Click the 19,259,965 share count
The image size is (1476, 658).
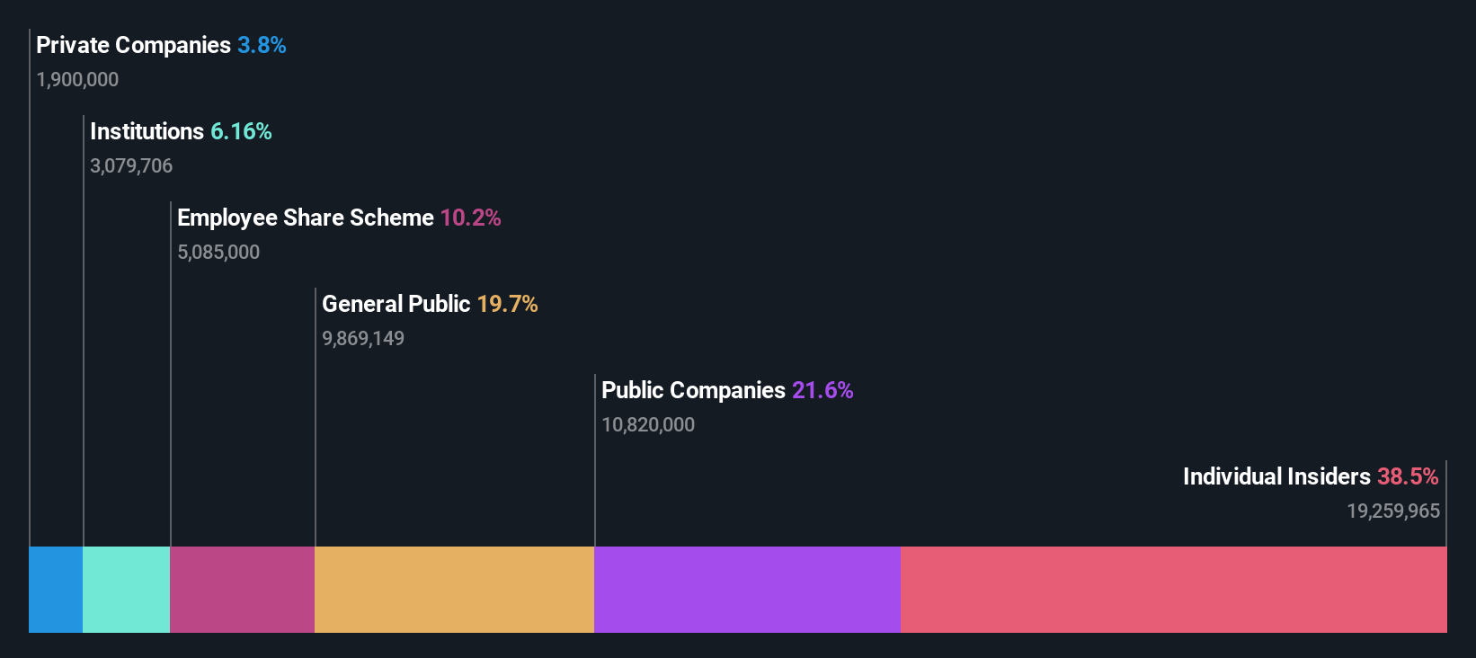tap(1392, 511)
